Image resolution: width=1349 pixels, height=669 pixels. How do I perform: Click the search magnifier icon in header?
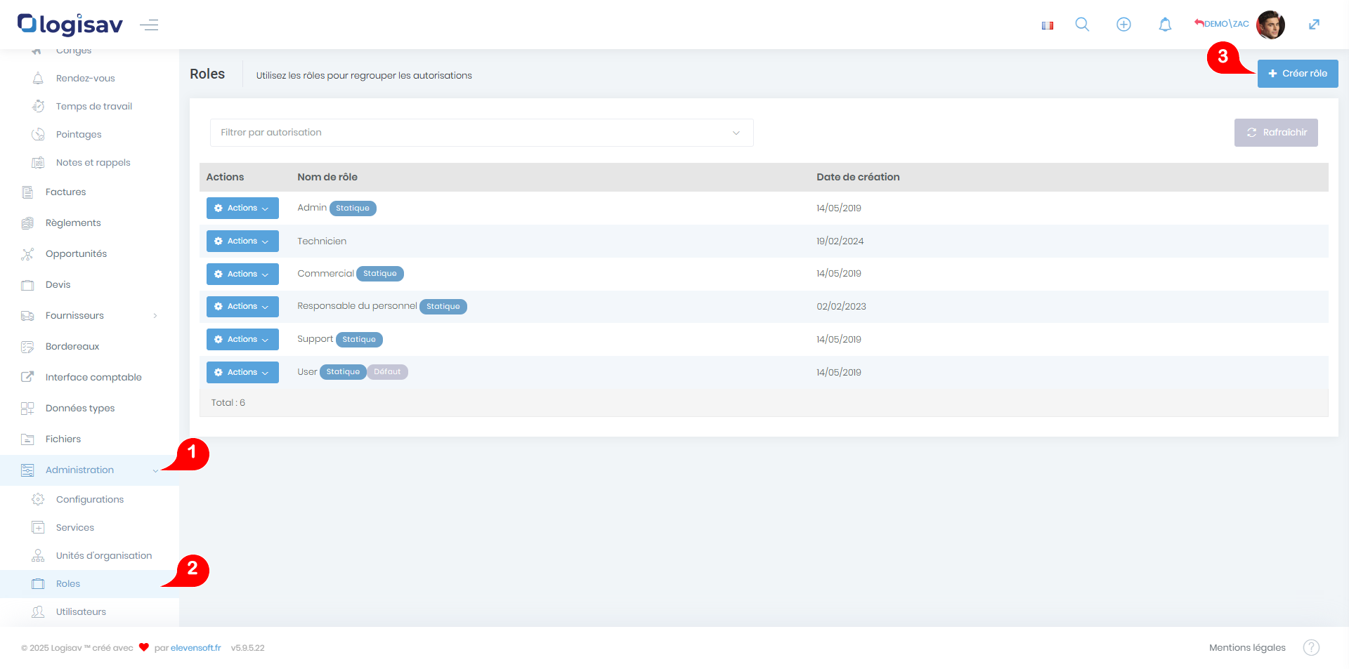(x=1082, y=25)
